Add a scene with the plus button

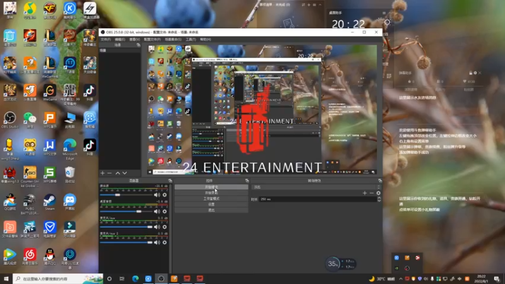[x=102, y=173]
